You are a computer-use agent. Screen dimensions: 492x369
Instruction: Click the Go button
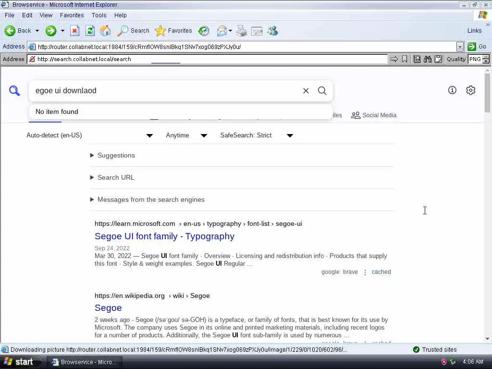[x=477, y=47]
